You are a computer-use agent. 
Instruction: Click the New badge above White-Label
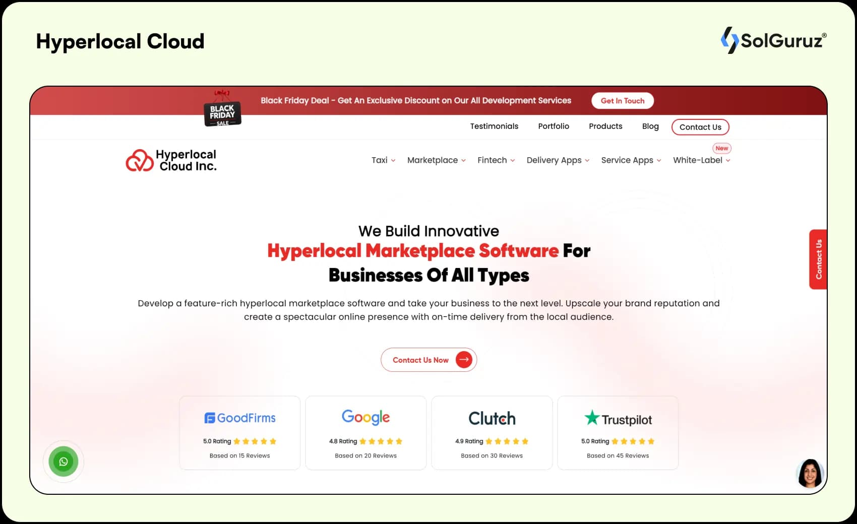click(722, 148)
